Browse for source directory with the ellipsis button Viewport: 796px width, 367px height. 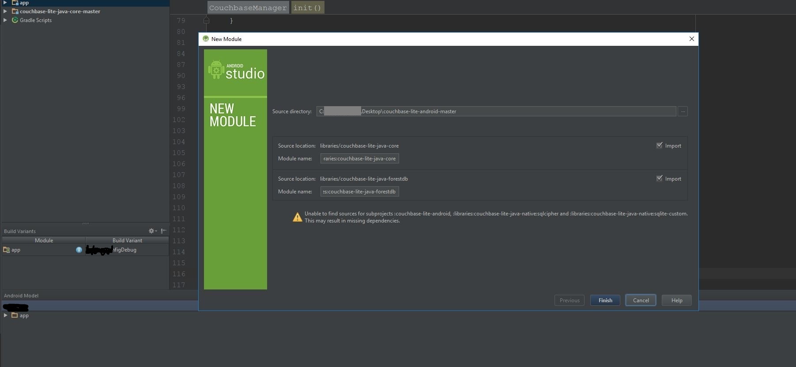(683, 111)
